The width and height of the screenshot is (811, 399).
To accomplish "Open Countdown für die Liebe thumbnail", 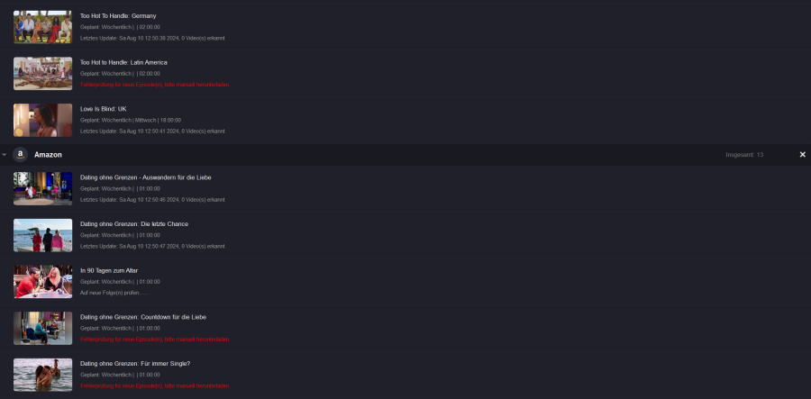I will pyautogui.click(x=43, y=328).
